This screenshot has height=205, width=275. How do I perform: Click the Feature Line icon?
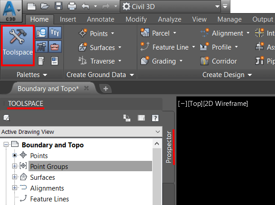[145, 47]
